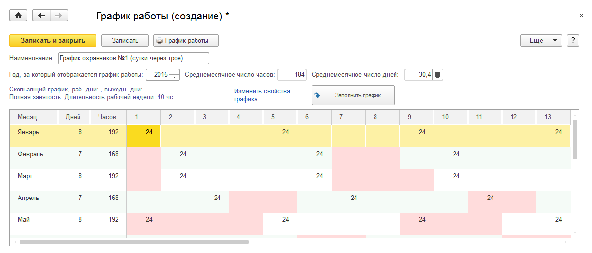
Task: Click the average monthly hours field
Action: tap(292, 75)
